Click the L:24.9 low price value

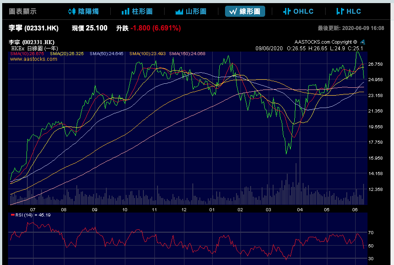coord(338,48)
